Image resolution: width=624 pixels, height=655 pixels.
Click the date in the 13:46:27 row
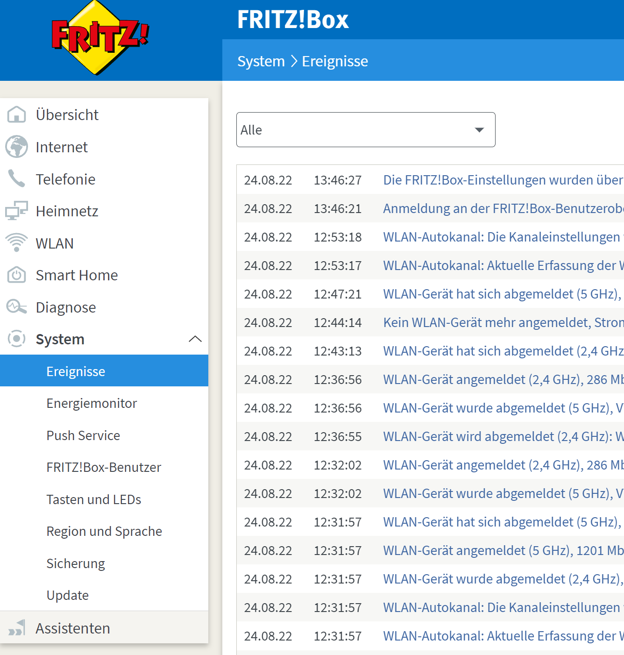pyautogui.click(x=268, y=180)
